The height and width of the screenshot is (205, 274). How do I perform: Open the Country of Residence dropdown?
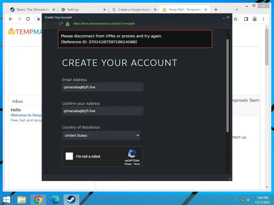point(101,135)
